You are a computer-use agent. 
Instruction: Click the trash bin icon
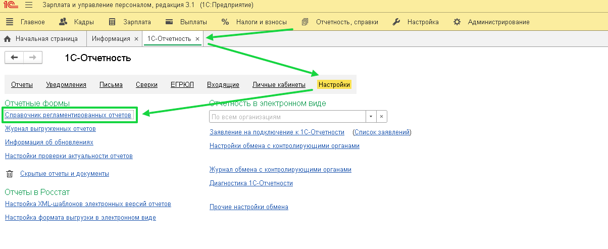point(9,174)
